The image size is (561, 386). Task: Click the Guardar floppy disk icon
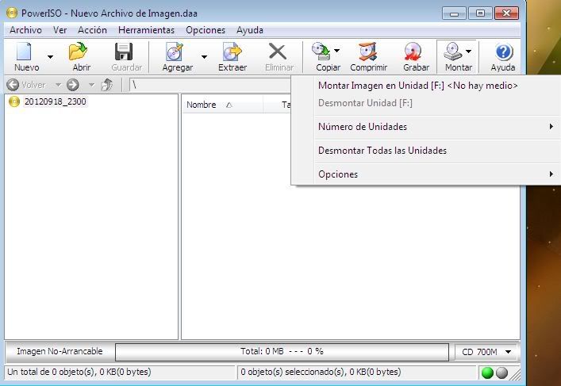point(124,52)
